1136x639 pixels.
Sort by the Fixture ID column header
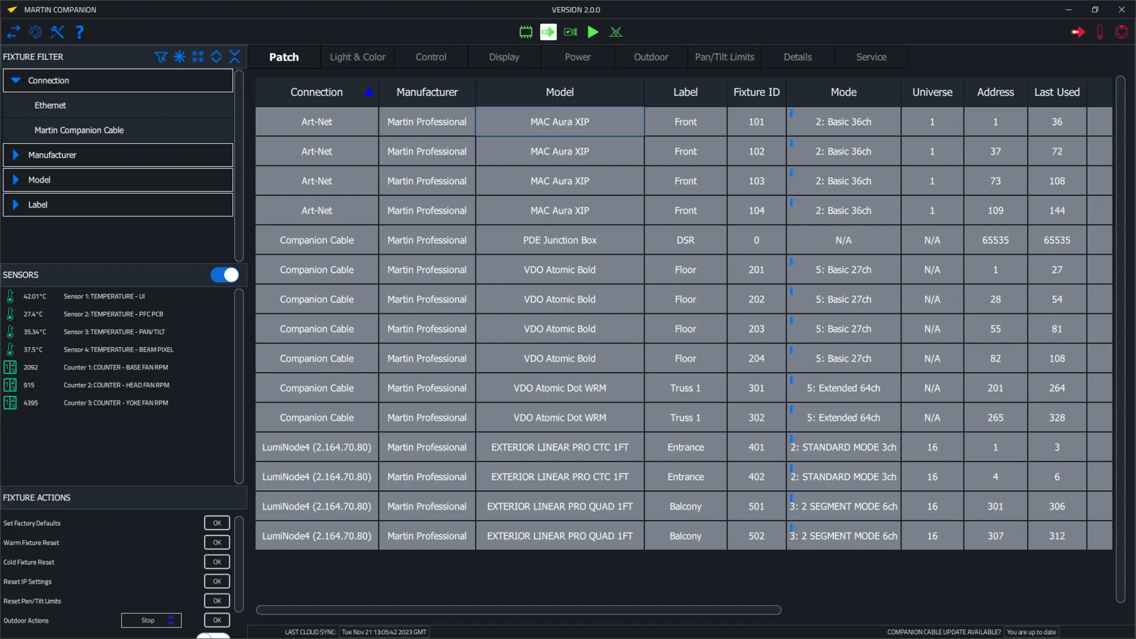(x=757, y=92)
